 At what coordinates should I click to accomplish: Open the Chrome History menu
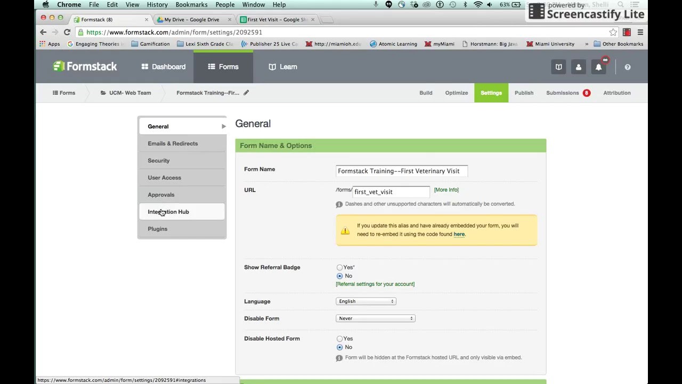157,4
